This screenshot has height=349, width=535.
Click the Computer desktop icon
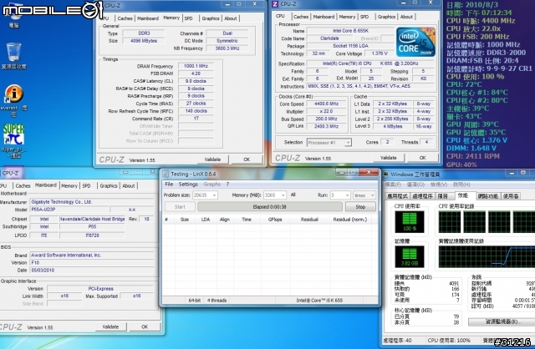click(13, 12)
